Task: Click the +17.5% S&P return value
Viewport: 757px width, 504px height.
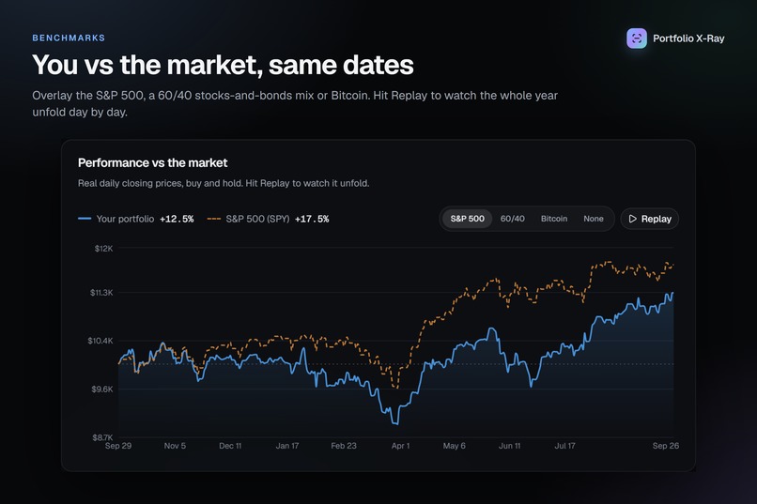Action: coord(312,219)
